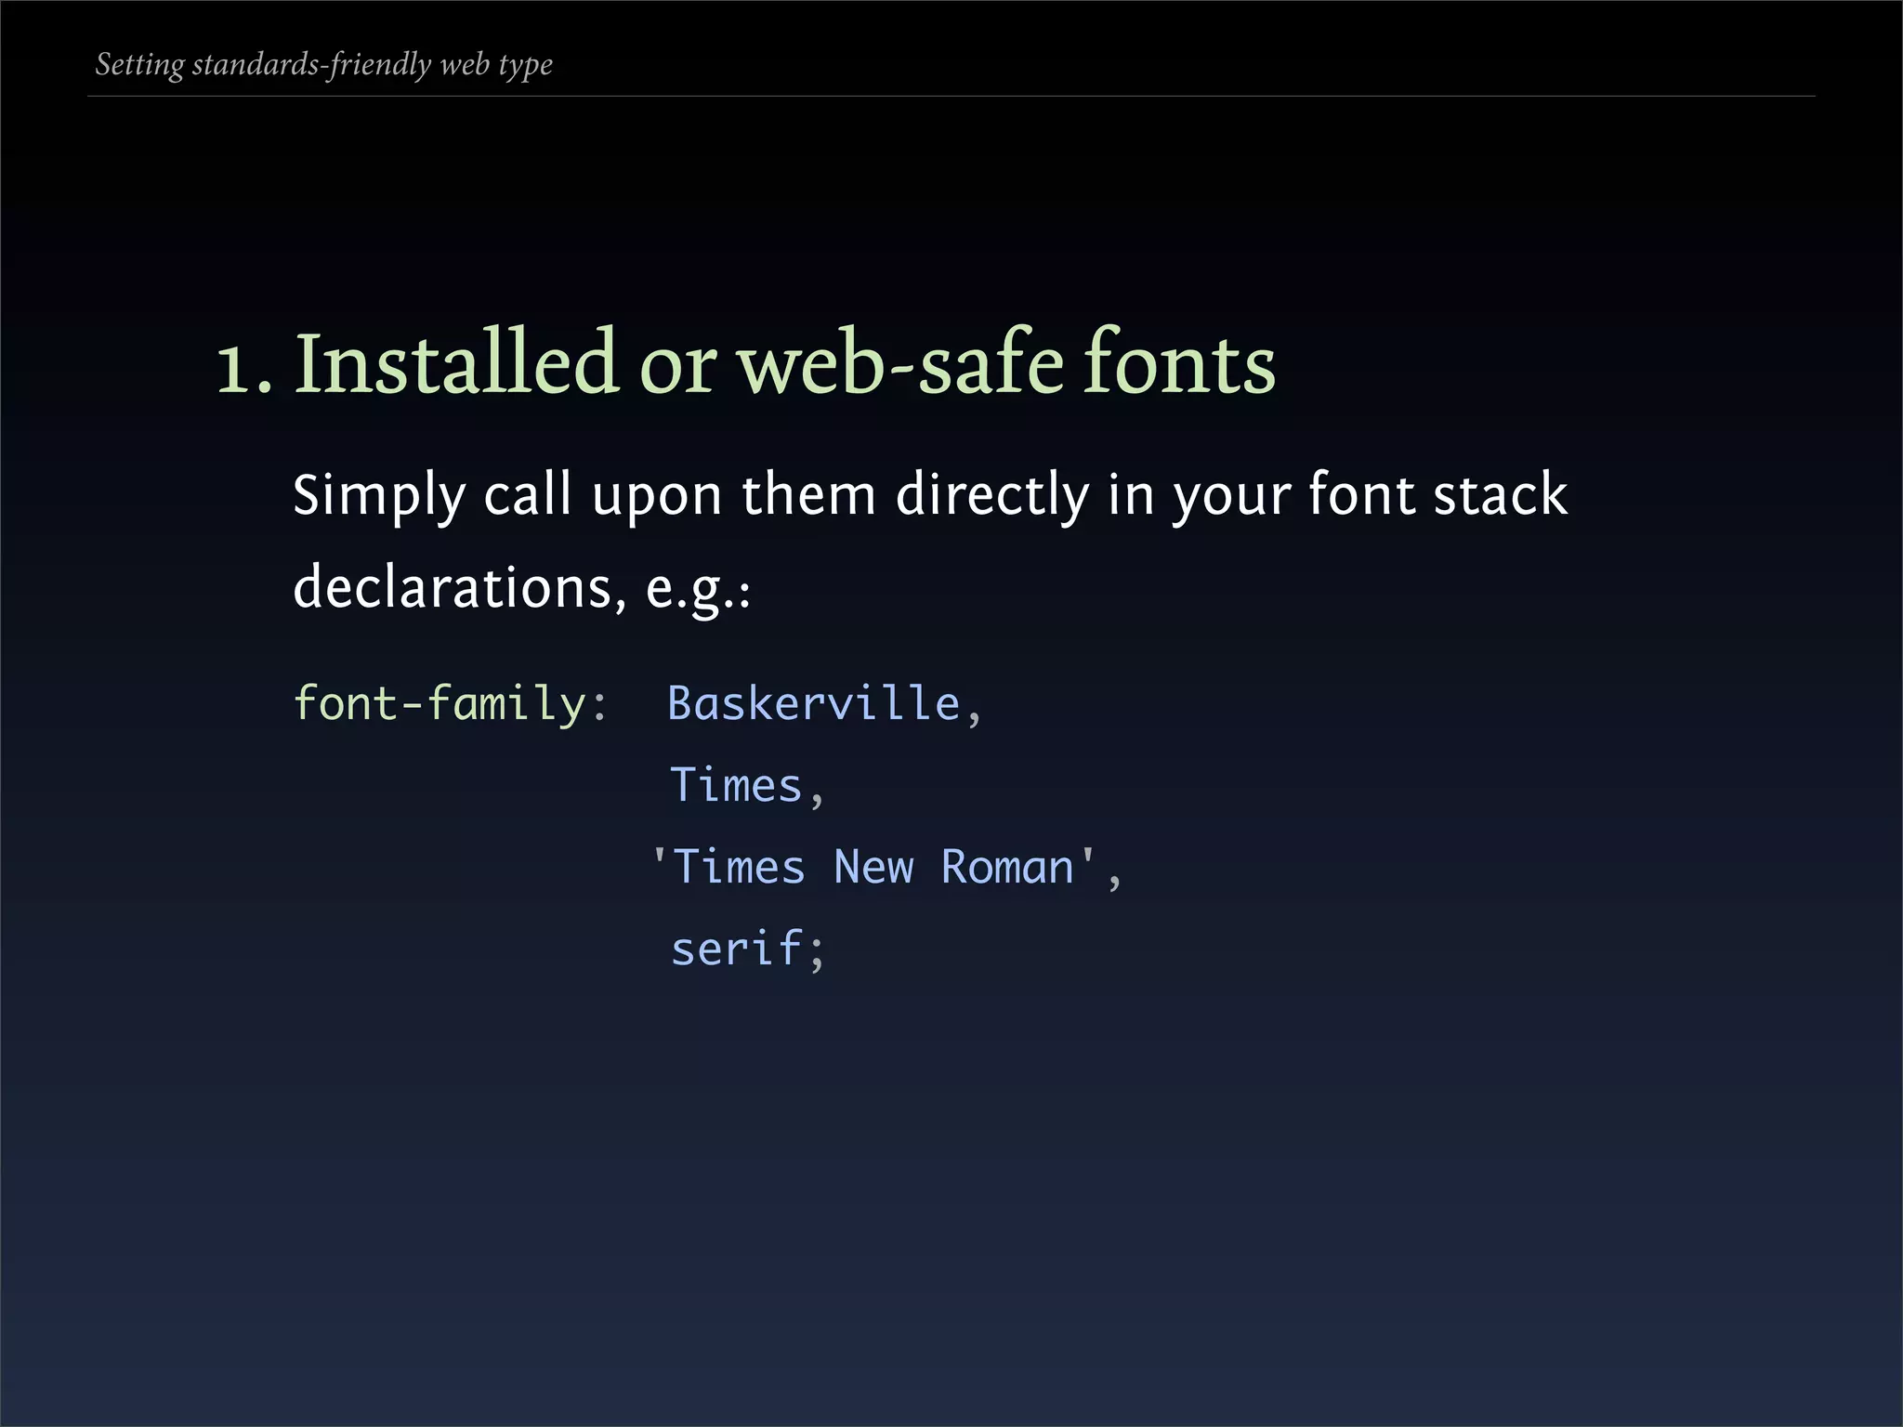Click the header "Setting standards-friendly web type"

point(324,65)
